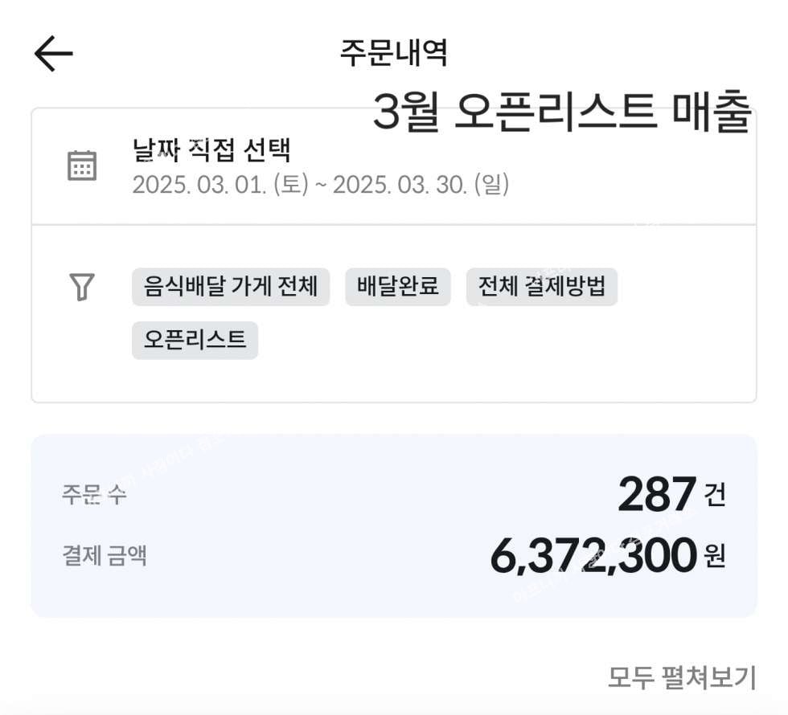788x715 pixels.
Task: Click the 주문 수 label
Action: click(94, 495)
